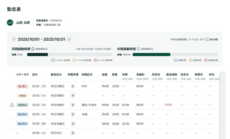Viewport: 230px width, 139px height.
Task: Click the ステータス column header
Action: (22, 75)
